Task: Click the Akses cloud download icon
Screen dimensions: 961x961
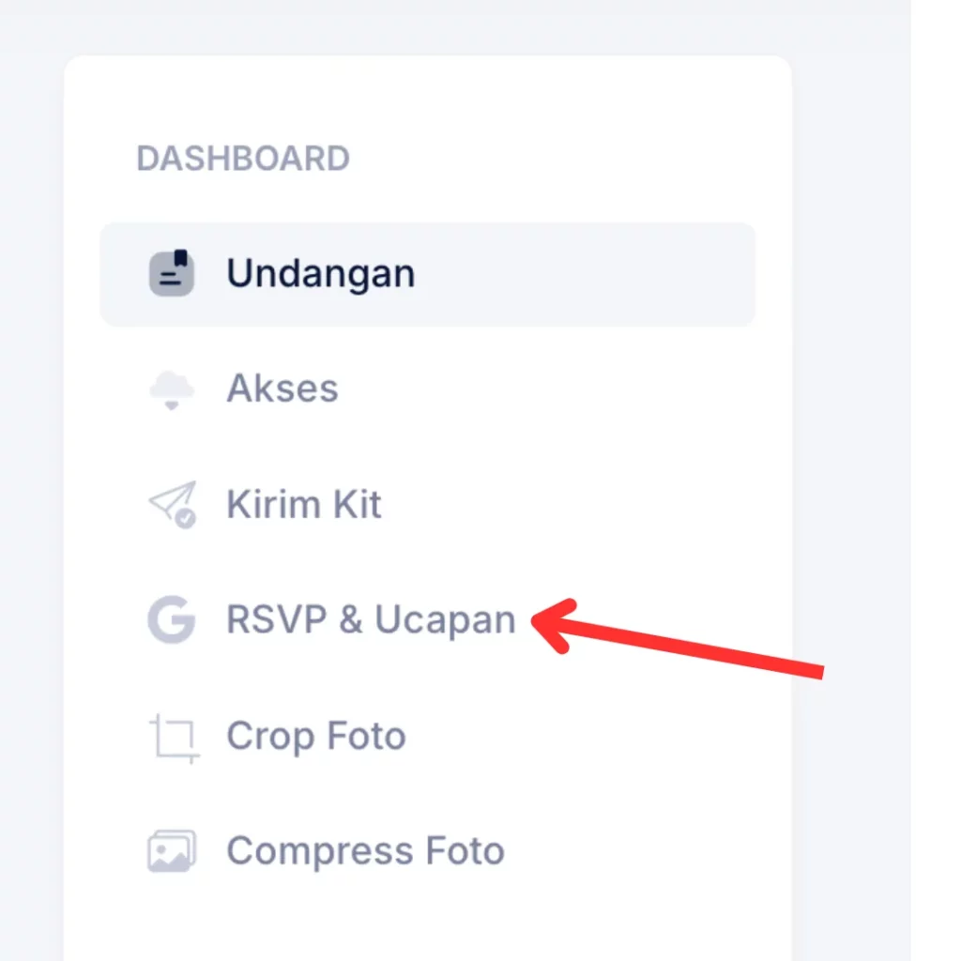Action: pyautogui.click(x=172, y=389)
